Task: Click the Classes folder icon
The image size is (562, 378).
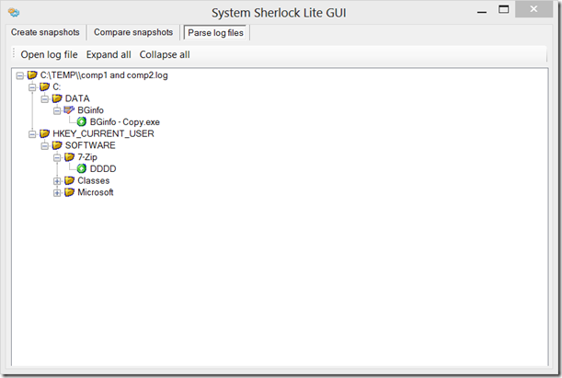Action: (69, 181)
